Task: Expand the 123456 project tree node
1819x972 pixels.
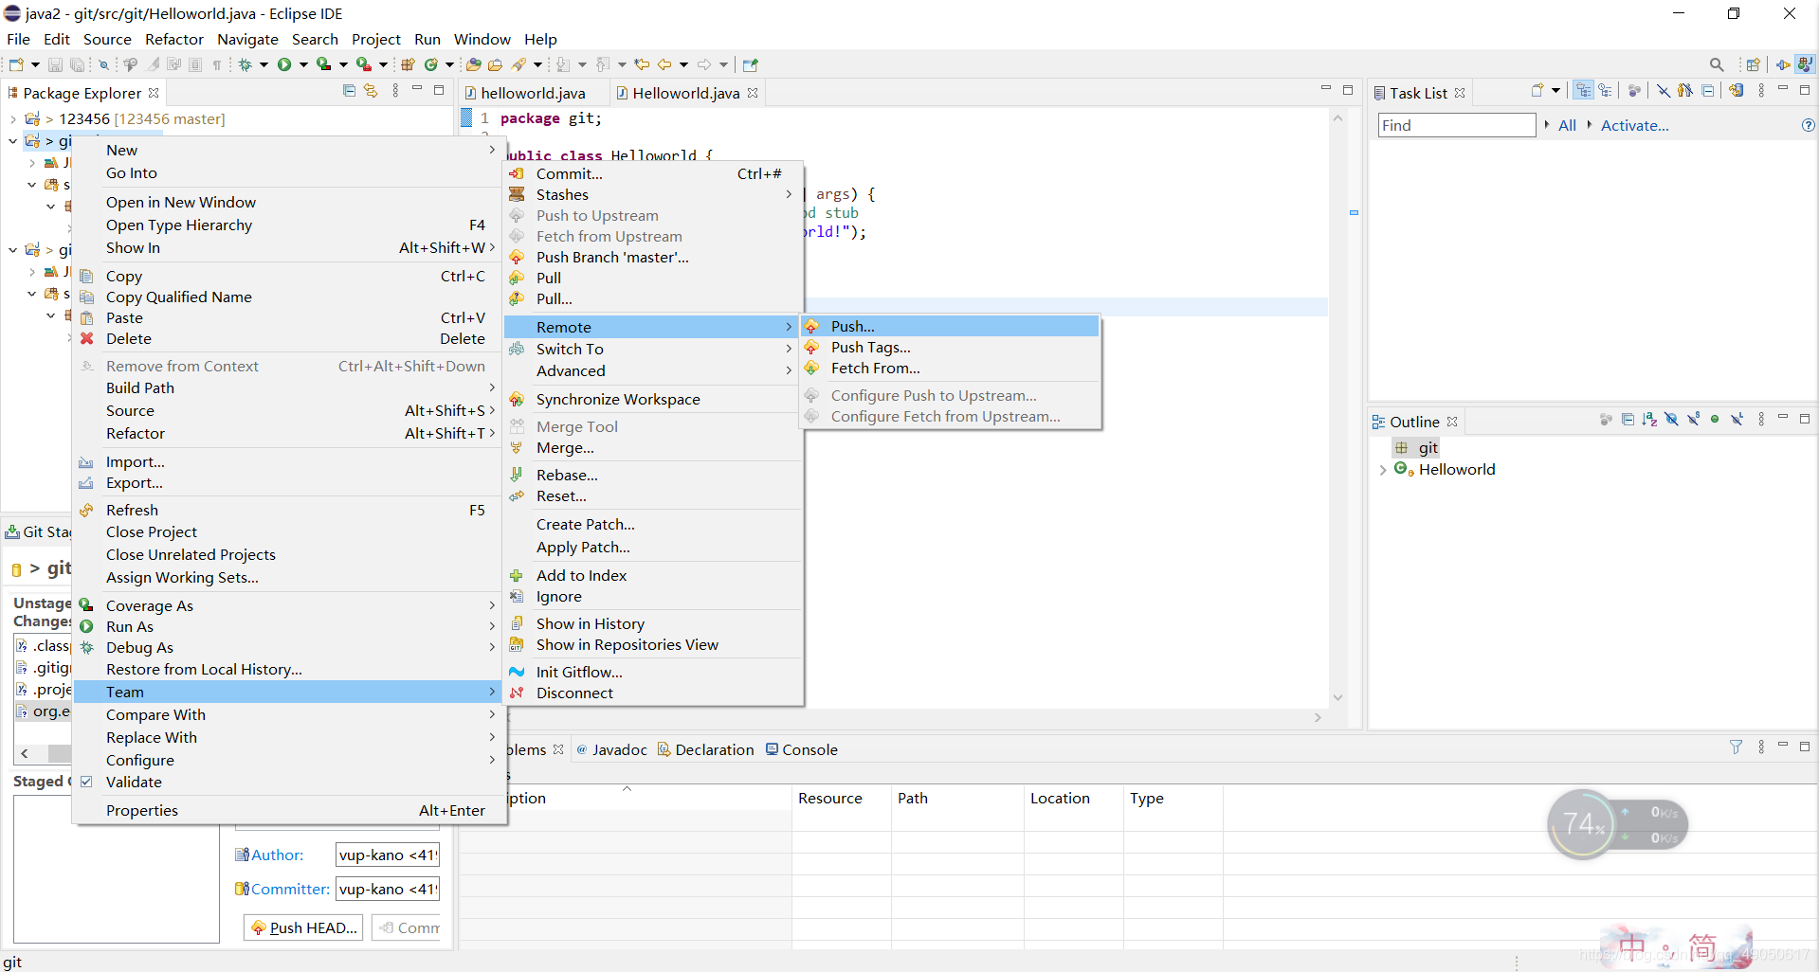Action: pos(12,119)
